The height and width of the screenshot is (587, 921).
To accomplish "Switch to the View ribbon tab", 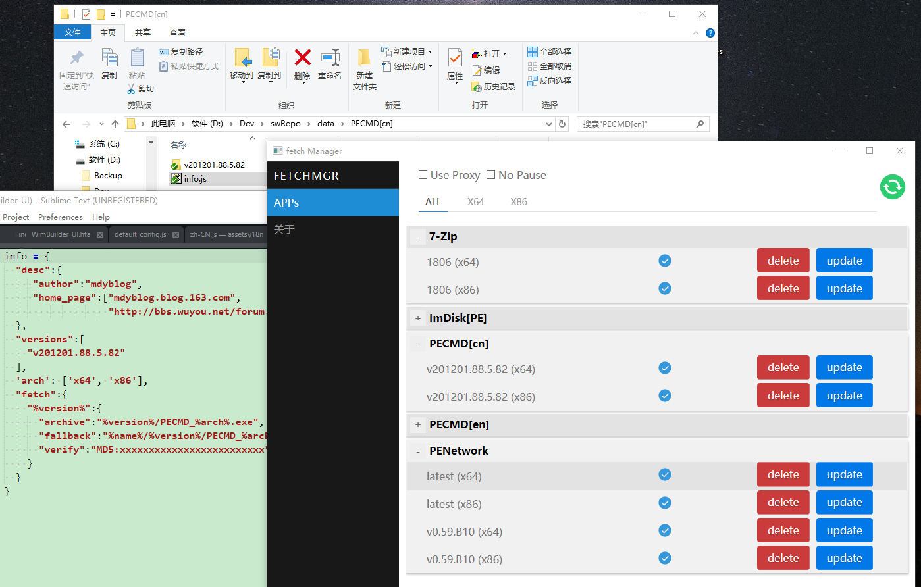I will click(178, 32).
